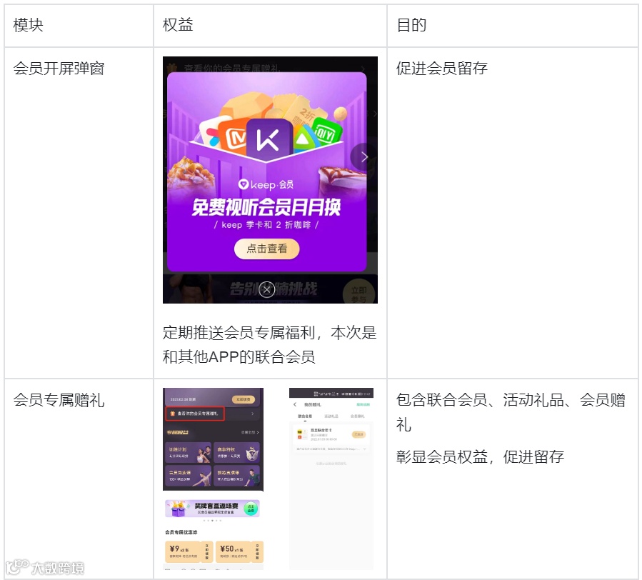Click the 会员专属优惠券 section heading
642x580 pixels.
point(181,532)
